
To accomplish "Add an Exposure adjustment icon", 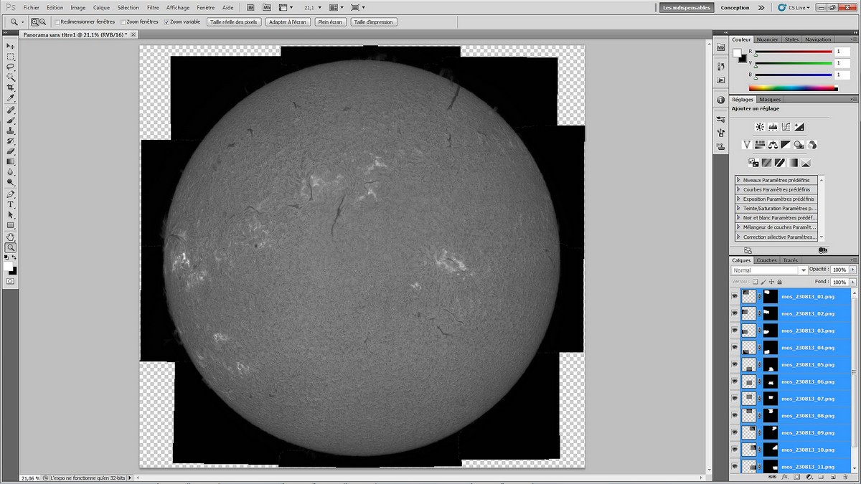I will (x=799, y=127).
